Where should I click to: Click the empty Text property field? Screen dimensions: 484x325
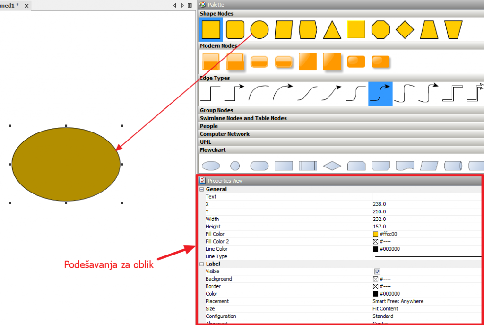click(x=427, y=197)
